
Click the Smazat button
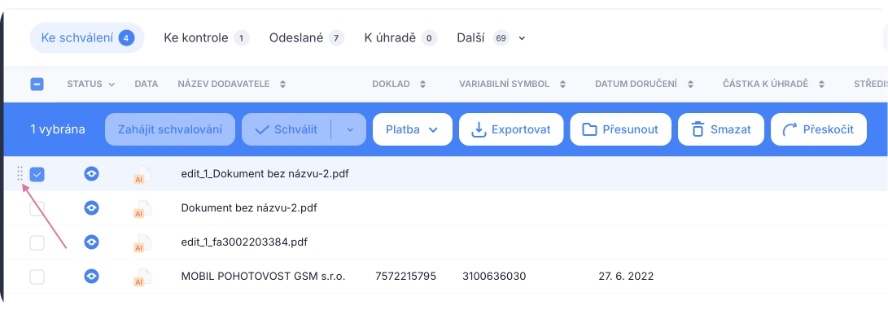[721, 129]
